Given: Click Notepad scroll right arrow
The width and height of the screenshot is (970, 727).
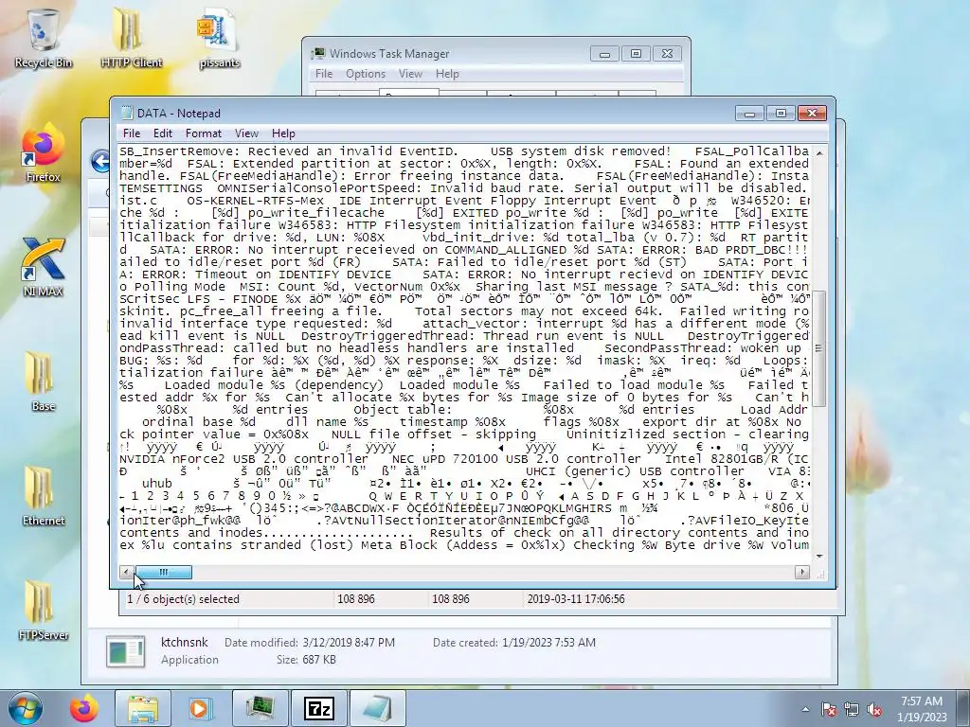Looking at the screenshot, I should click(x=801, y=572).
